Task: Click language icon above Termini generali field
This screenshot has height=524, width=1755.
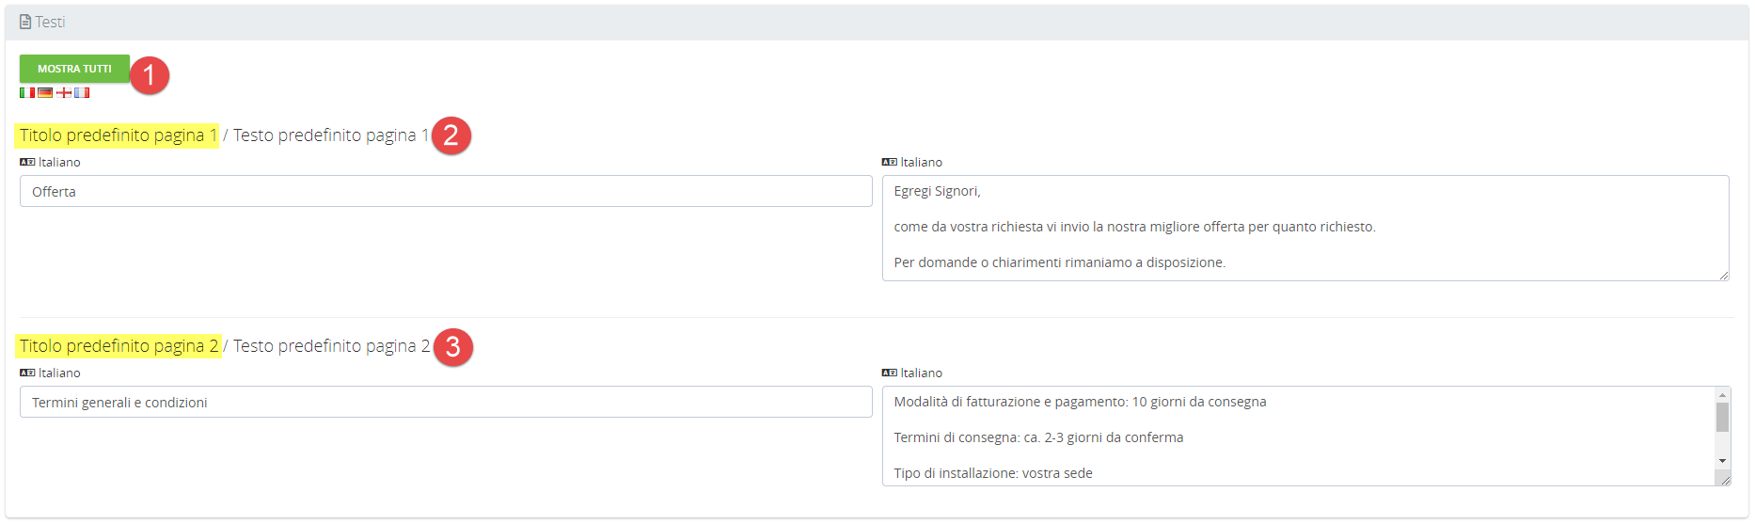Action: 27,373
